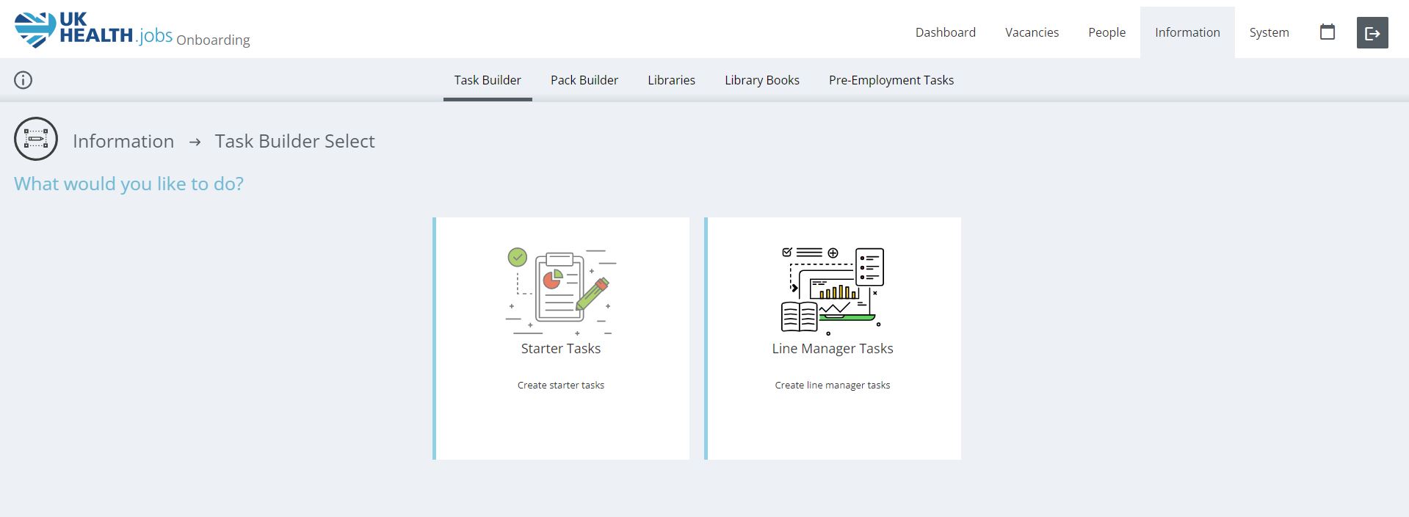The height and width of the screenshot is (517, 1409).
Task: Select the Task Builder tab
Action: click(x=487, y=80)
